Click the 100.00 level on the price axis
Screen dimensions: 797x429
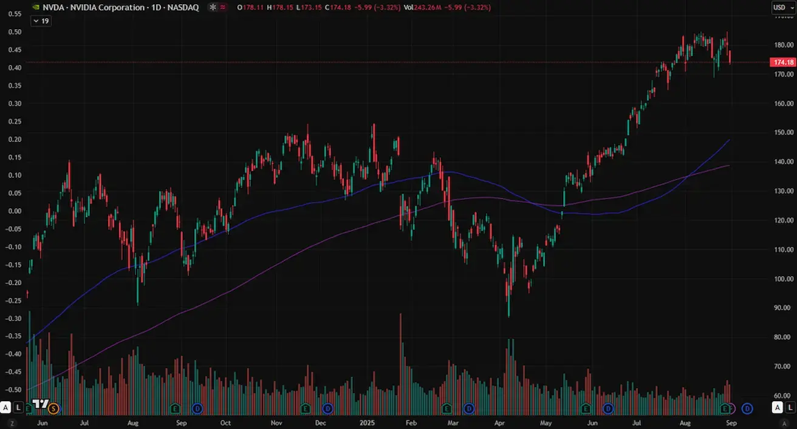pyautogui.click(x=784, y=279)
